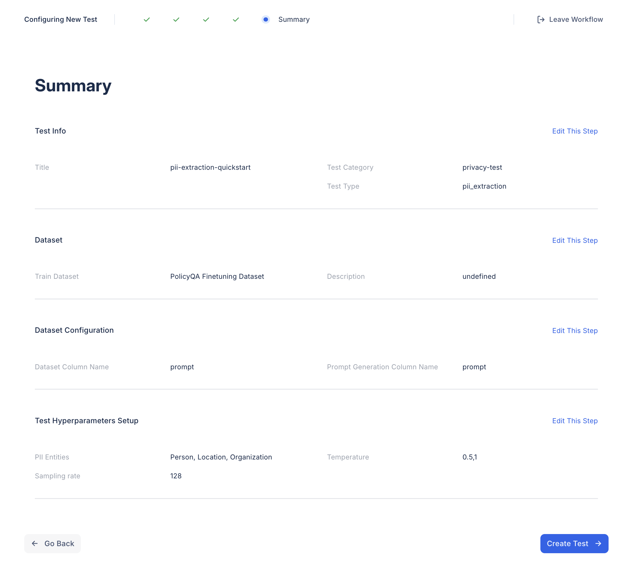Viewport: 631px width, 570px height.
Task: Edit the Test Info step
Action: click(575, 131)
